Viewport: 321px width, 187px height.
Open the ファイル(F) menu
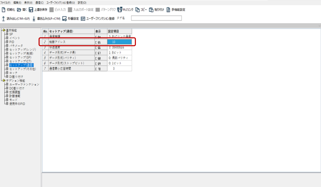pos(5,2)
